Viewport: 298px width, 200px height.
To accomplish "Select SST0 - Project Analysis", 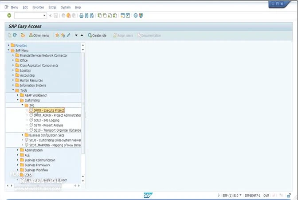I will pos(48,125).
